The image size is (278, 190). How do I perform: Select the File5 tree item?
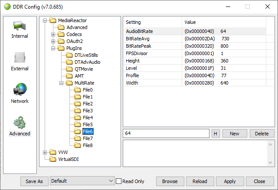[88, 124]
